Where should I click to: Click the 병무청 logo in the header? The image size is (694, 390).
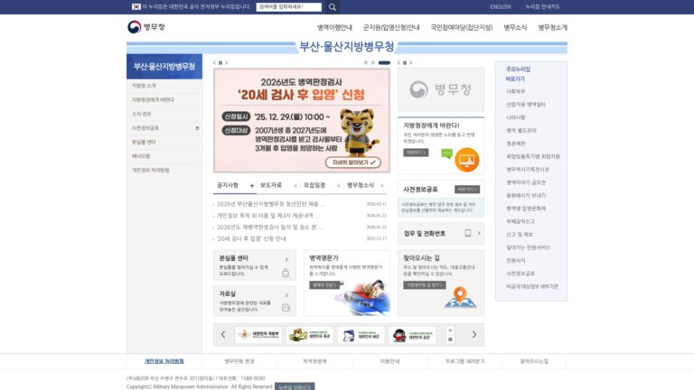click(x=146, y=27)
